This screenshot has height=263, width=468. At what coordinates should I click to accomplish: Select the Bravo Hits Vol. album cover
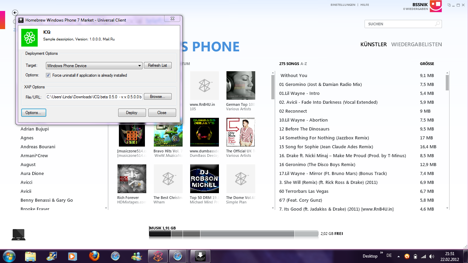coord(168,132)
